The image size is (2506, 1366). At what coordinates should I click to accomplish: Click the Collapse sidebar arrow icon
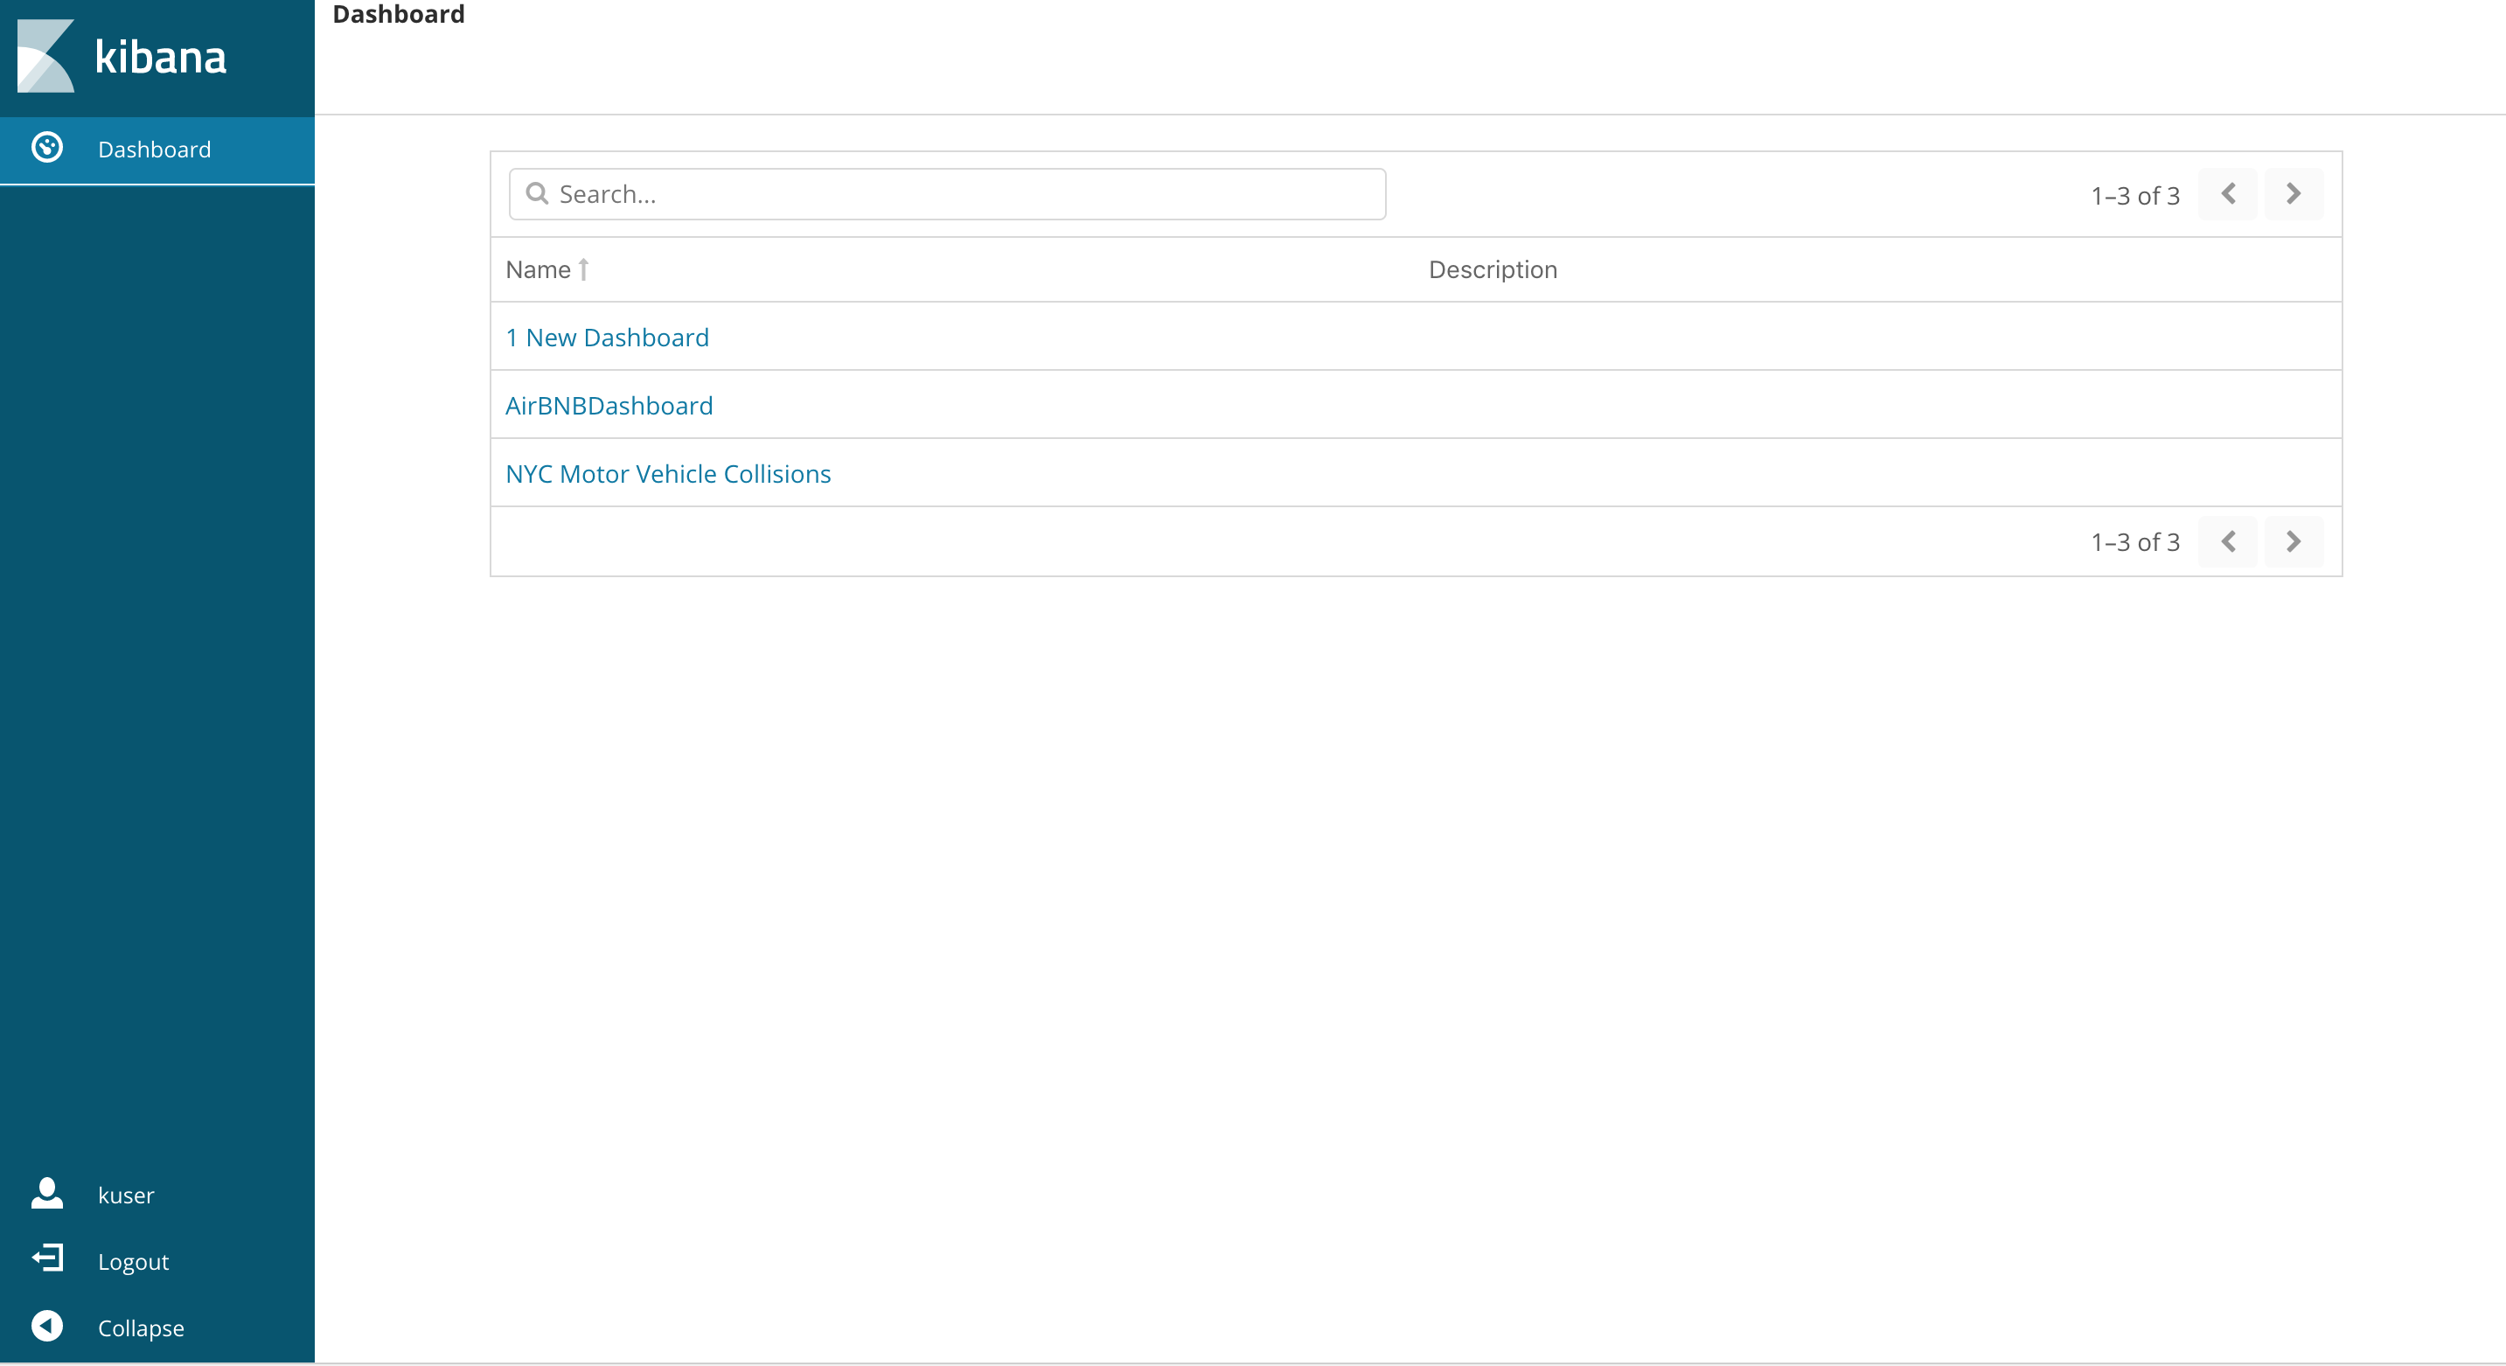[46, 1326]
